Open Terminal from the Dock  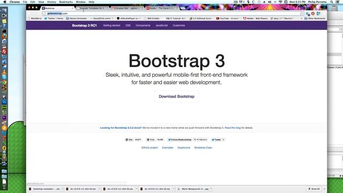4,31
